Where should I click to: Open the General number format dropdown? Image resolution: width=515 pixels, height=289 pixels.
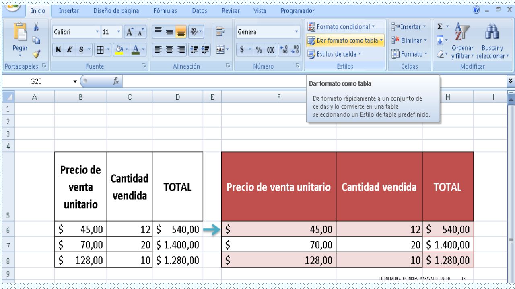[x=297, y=32]
